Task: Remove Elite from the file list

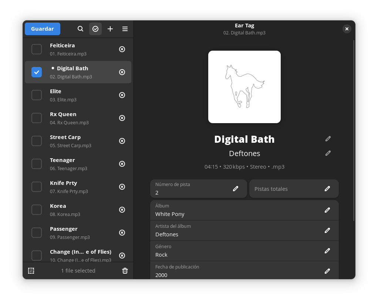Action: (122, 95)
